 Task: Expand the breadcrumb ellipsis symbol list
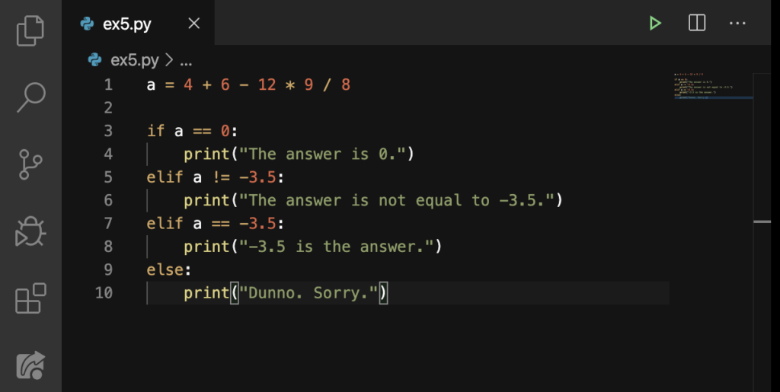click(186, 62)
